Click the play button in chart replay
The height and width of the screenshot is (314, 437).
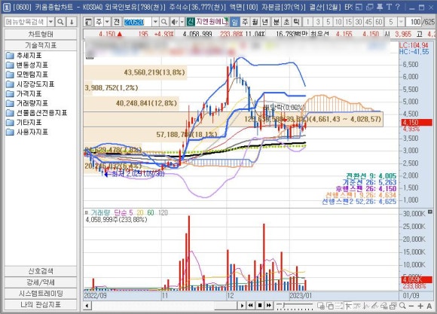[242, 306]
